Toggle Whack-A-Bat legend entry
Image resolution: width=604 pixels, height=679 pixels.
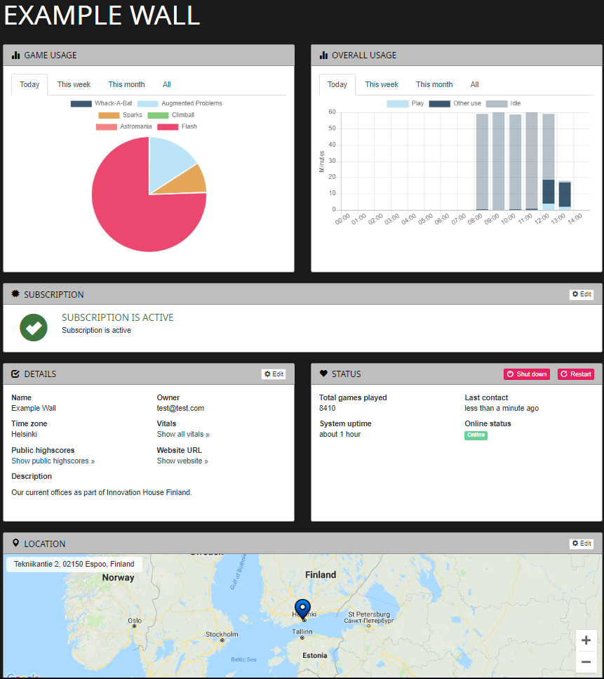point(101,103)
